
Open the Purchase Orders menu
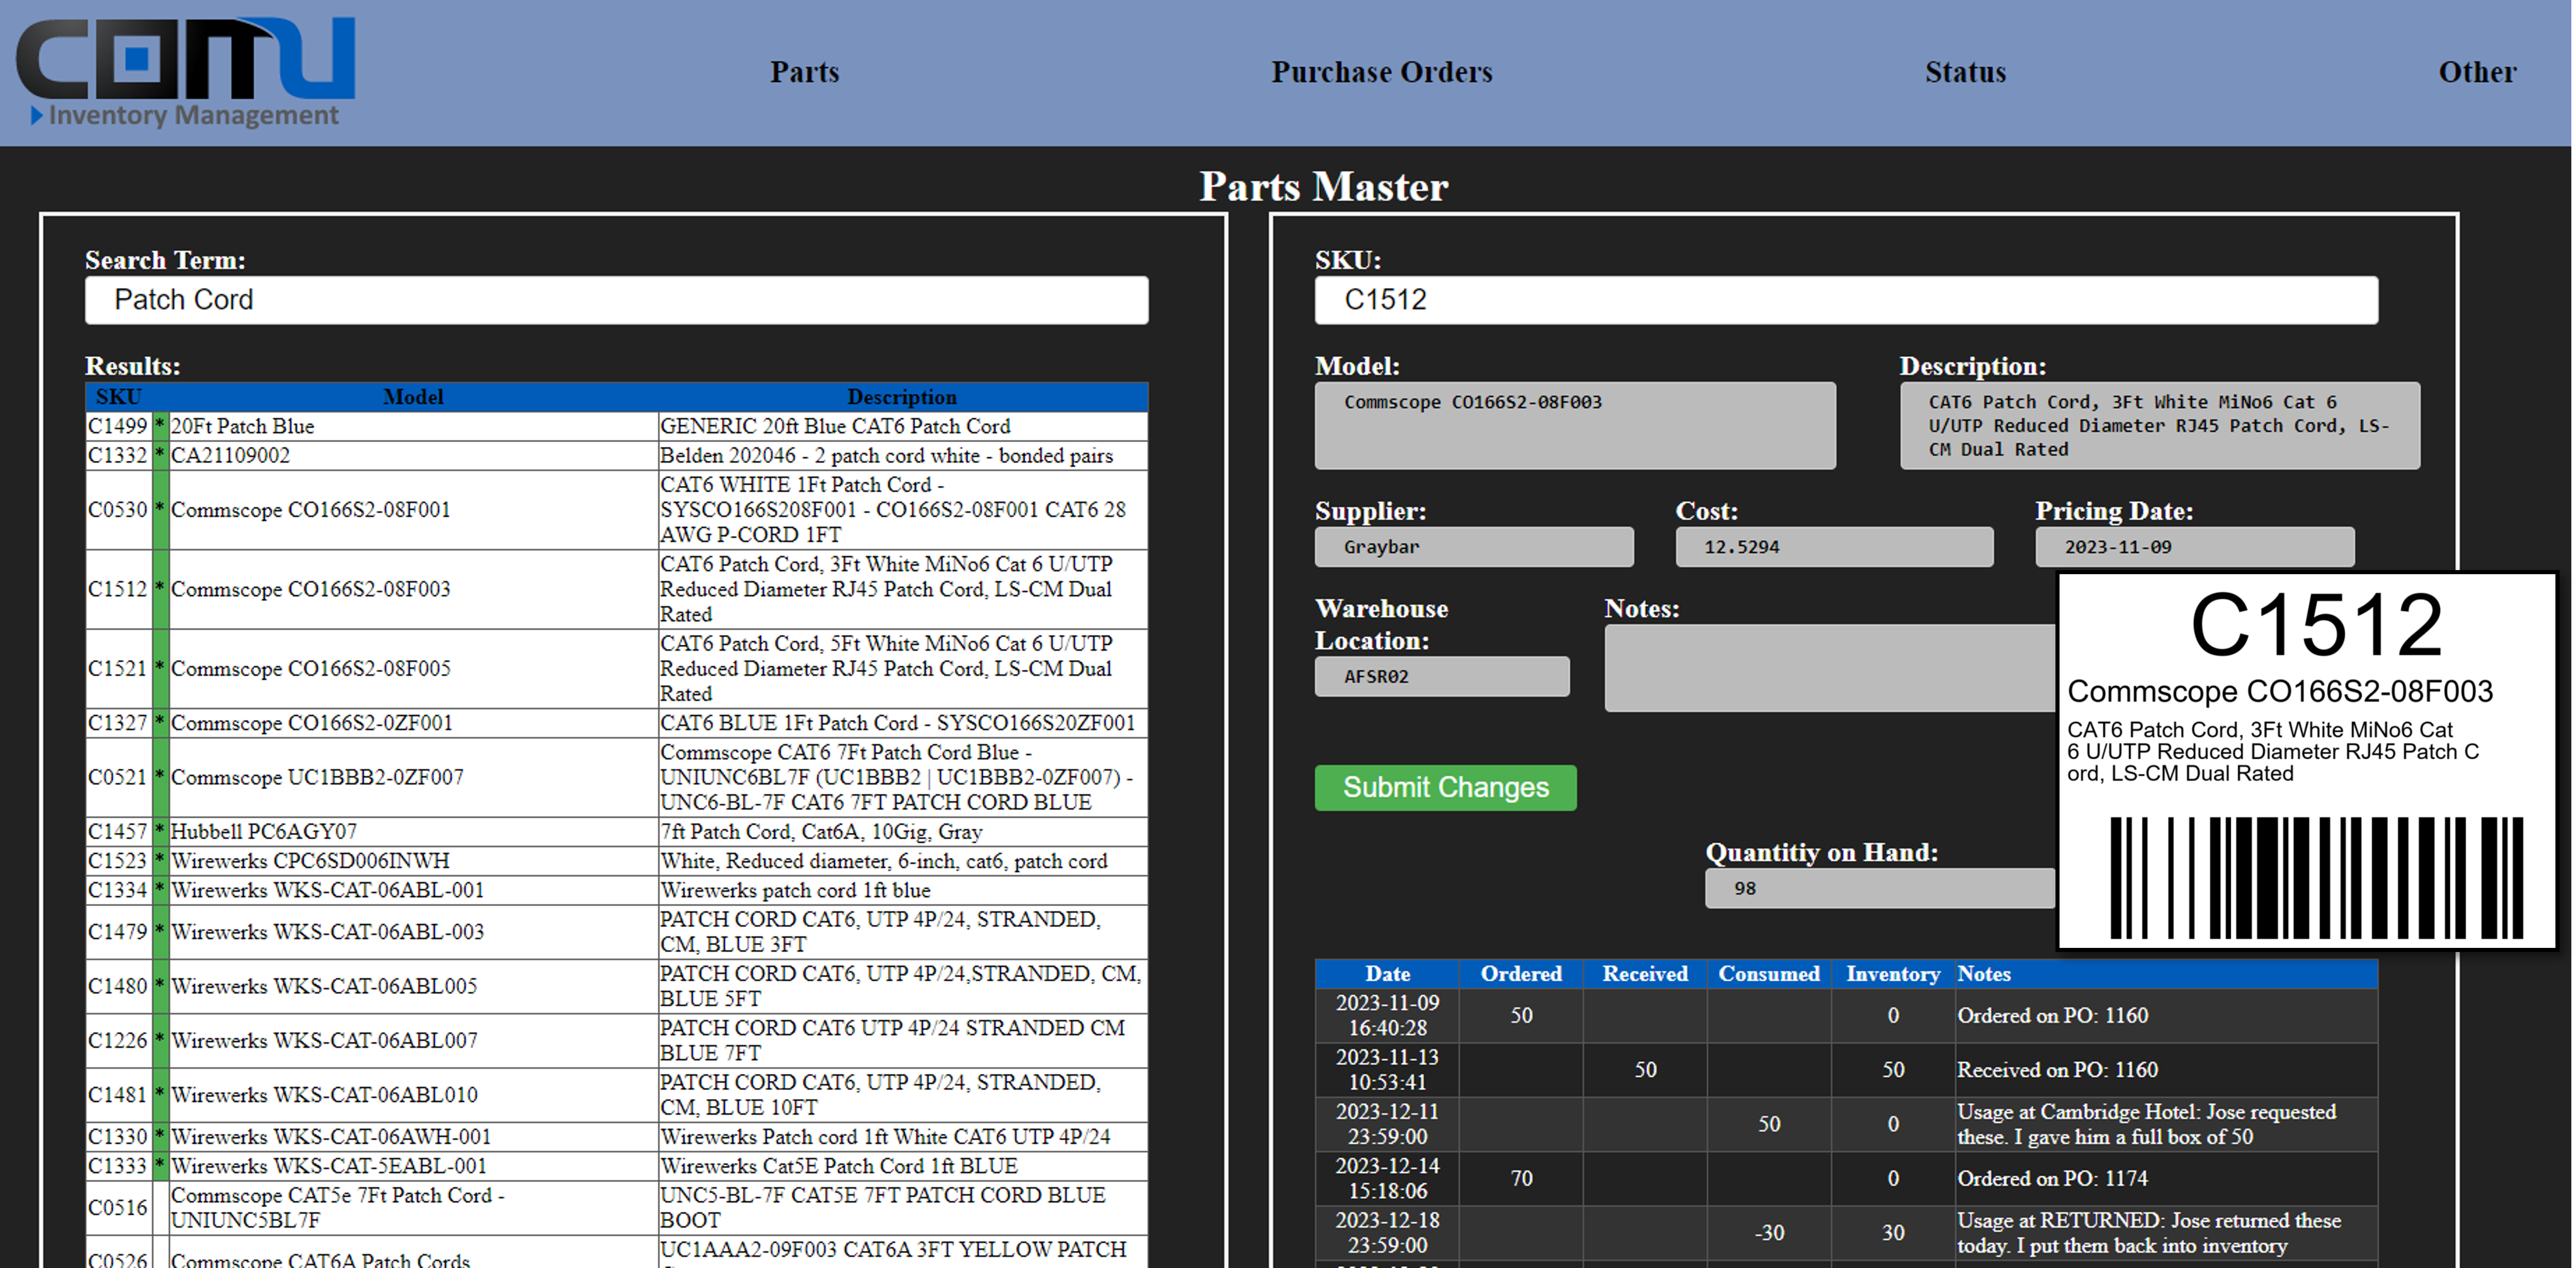pos(1381,72)
